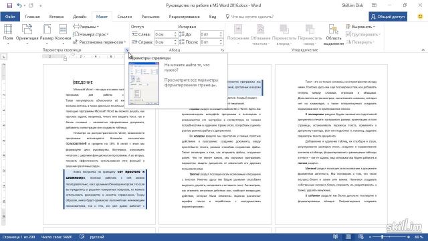The width and height of the screenshot is (428, 241).
Task: Open Ribbon Display Options
Action: (374, 5)
